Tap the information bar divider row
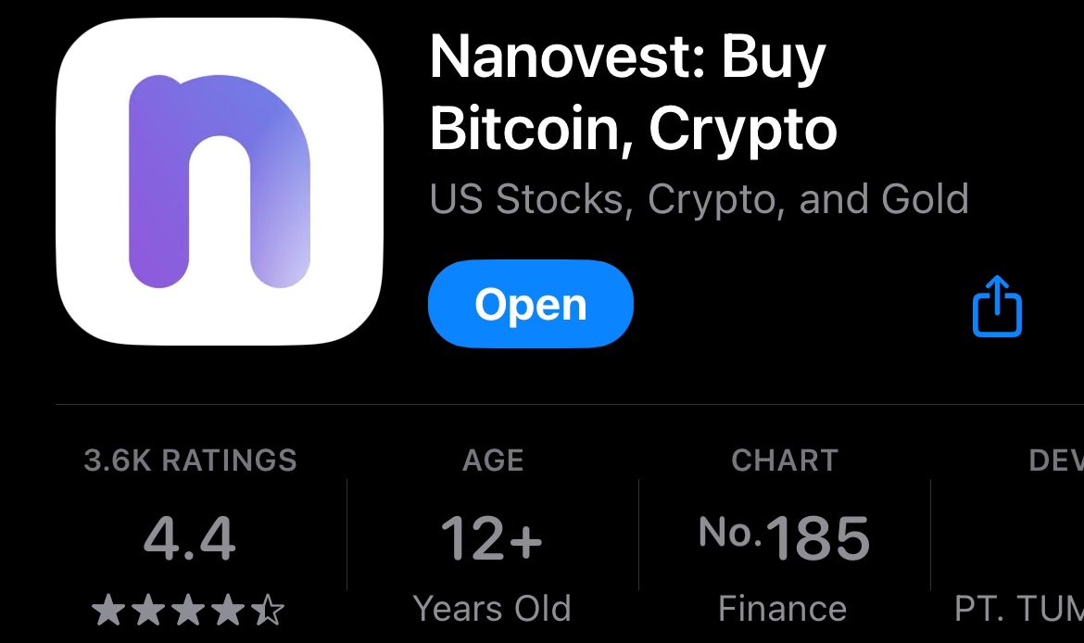The image size is (1084, 643). [x=542, y=406]
